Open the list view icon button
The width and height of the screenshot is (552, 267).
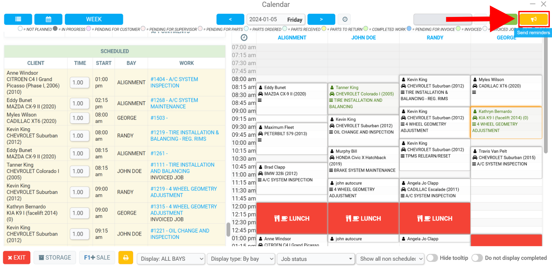(x=18, y=19)
